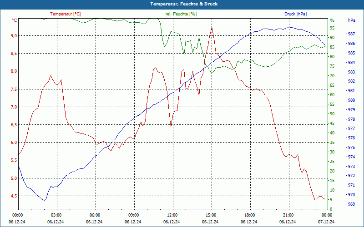Click the "07.12.24" date label on the time axis
The height and width of the screenshot is (227, 364).
(x=326, y=222)
